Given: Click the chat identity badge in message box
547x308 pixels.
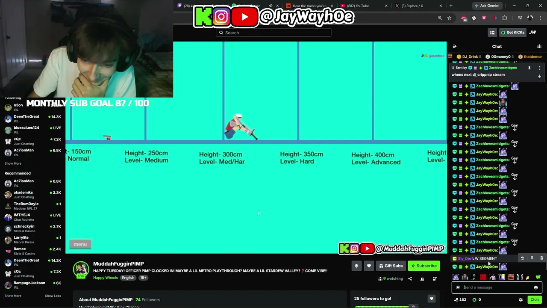Looking at the screenshot, I should [458, 287].
